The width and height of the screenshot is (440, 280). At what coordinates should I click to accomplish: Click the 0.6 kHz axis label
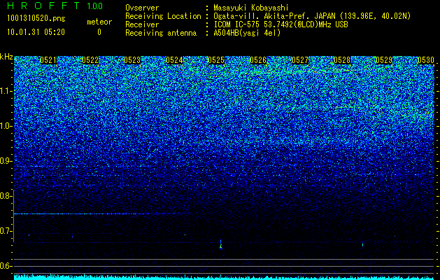point(6,266)
